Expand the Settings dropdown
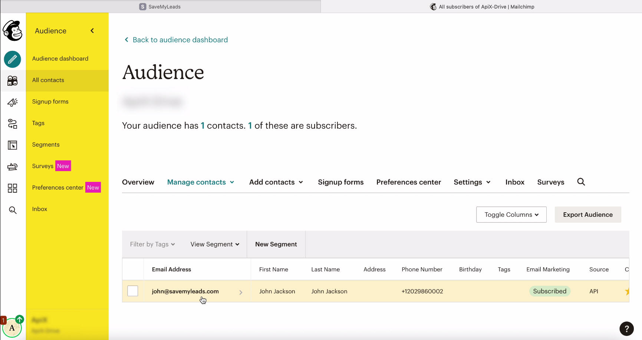 pyautogui.click(x=472, y=182)
